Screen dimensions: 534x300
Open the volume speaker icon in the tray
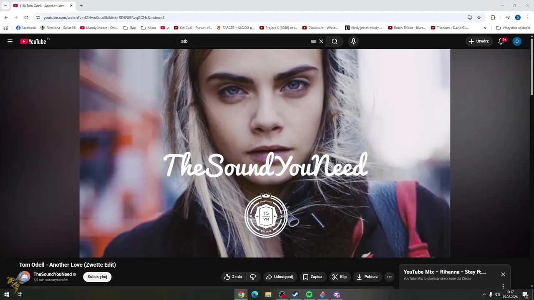498,295
